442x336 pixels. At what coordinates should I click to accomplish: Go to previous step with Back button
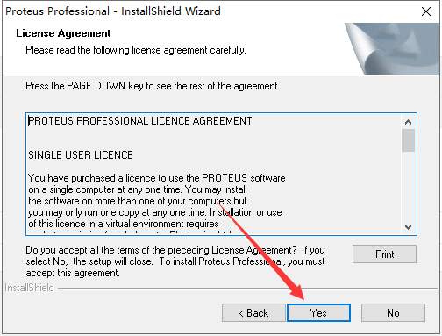[253, 312]
